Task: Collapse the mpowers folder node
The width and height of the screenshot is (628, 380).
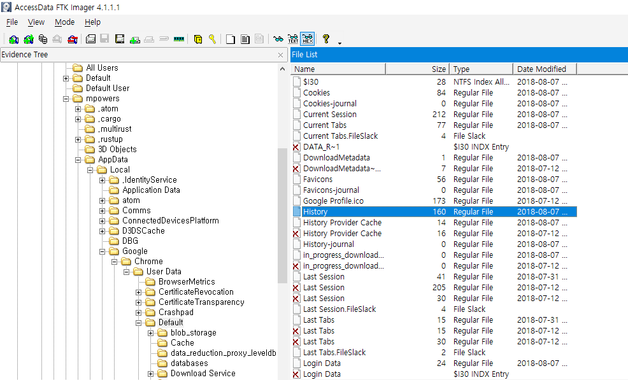Action: point(66,99)
